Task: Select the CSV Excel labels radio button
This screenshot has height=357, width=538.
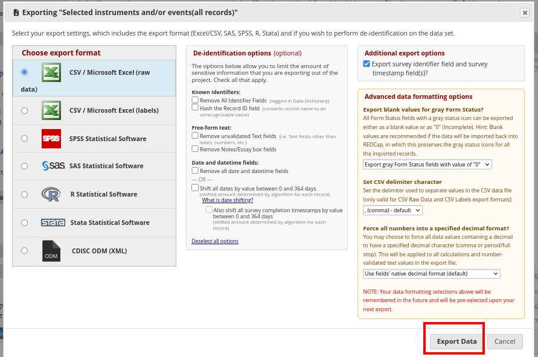Action: [x=24, y=110]
